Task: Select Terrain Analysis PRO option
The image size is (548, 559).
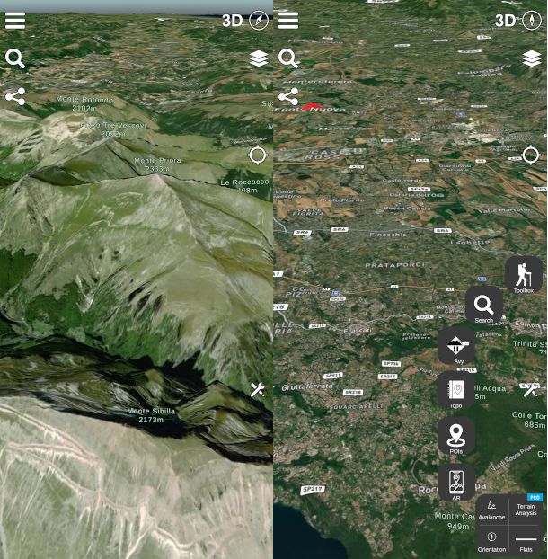Action: [526, 509]
